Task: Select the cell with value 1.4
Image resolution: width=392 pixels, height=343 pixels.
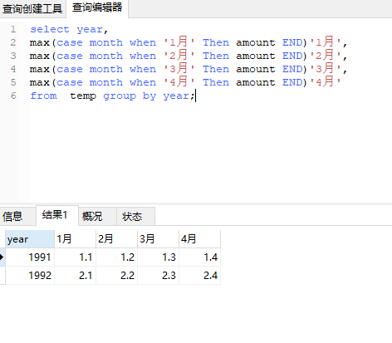Action: [200, 257]
